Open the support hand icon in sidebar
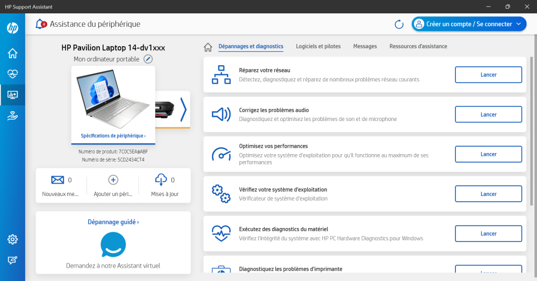This screenshot has height=281, width=537. (12, 116)
